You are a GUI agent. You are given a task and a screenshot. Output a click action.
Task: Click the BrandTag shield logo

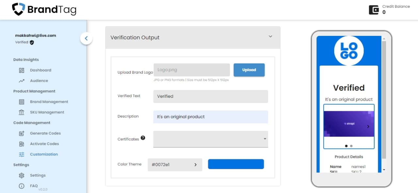18,9
